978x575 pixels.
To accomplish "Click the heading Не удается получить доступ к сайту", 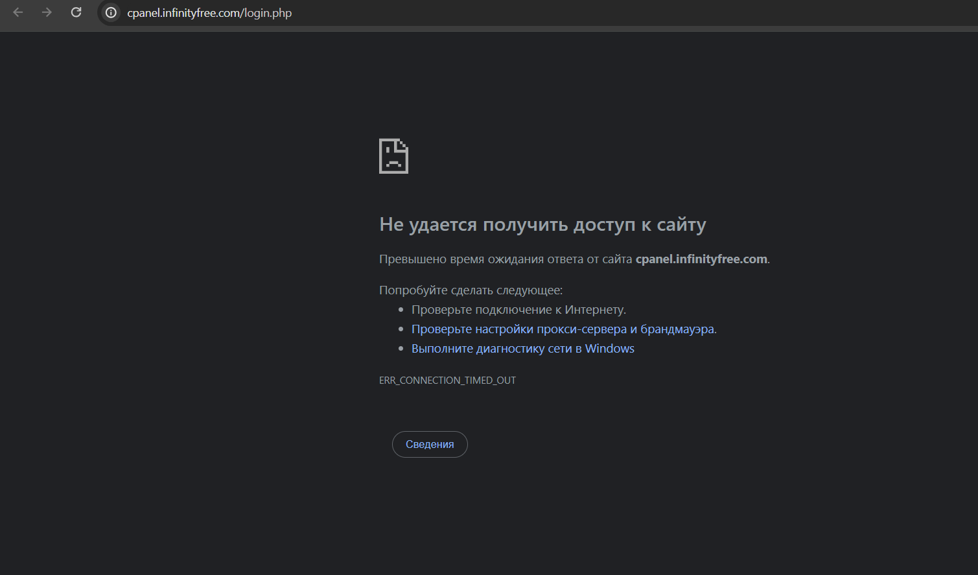I will click(x=542, y=224).
